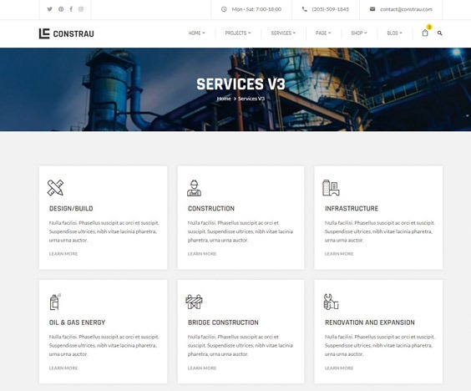Click the yellow cart count badge
Viewport: 471px width, 391px height.
tap(429, 27)
